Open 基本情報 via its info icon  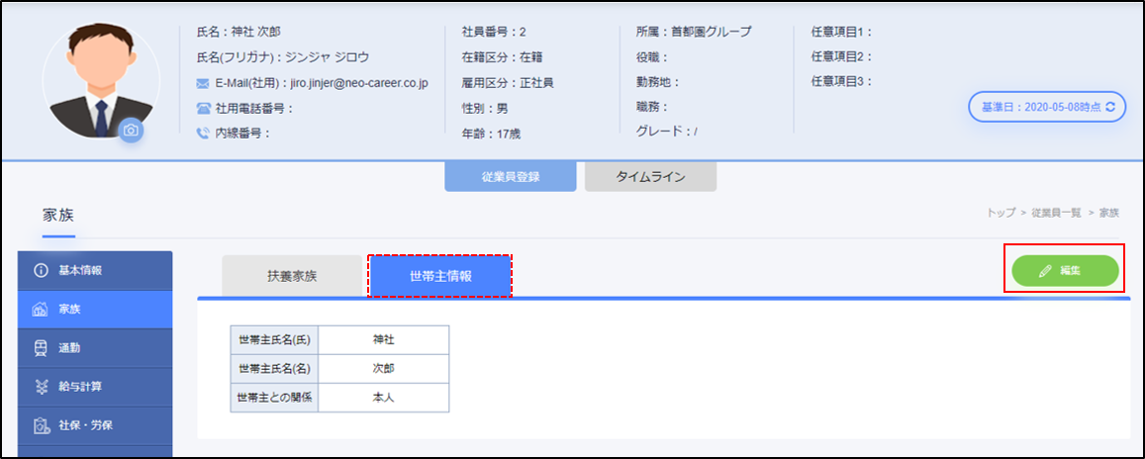42,270
